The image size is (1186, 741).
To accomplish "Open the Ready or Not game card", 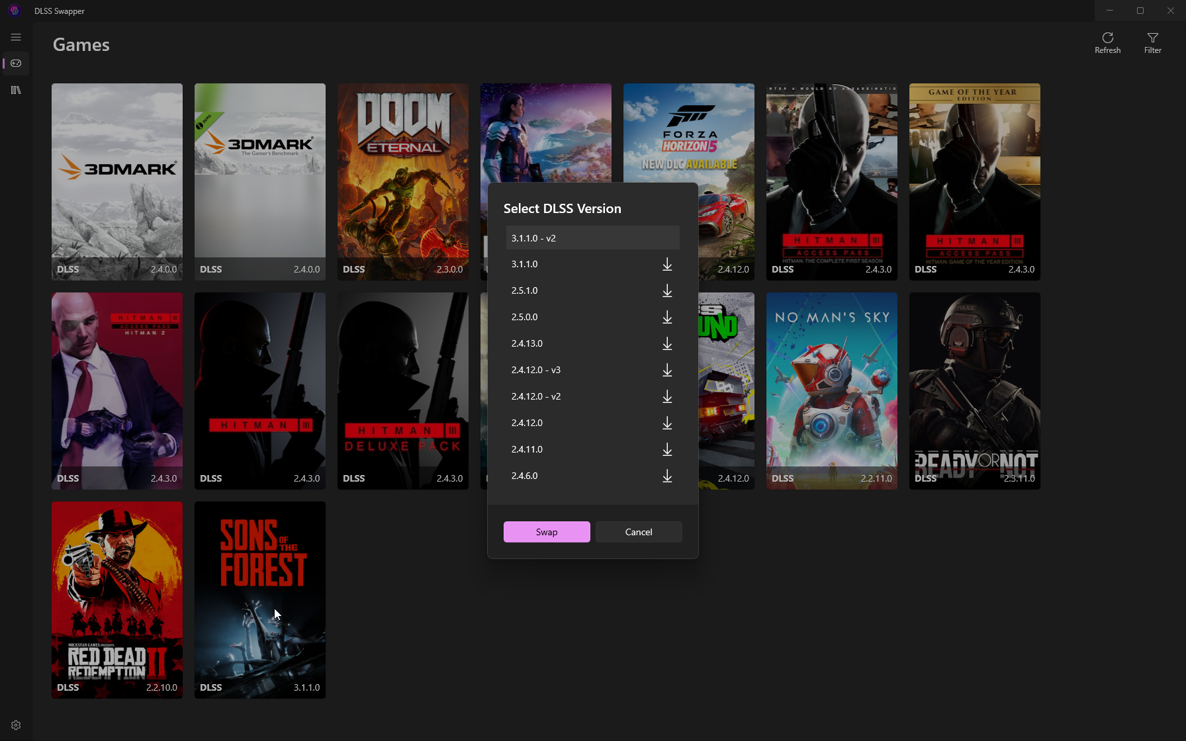I will (975, 391).
